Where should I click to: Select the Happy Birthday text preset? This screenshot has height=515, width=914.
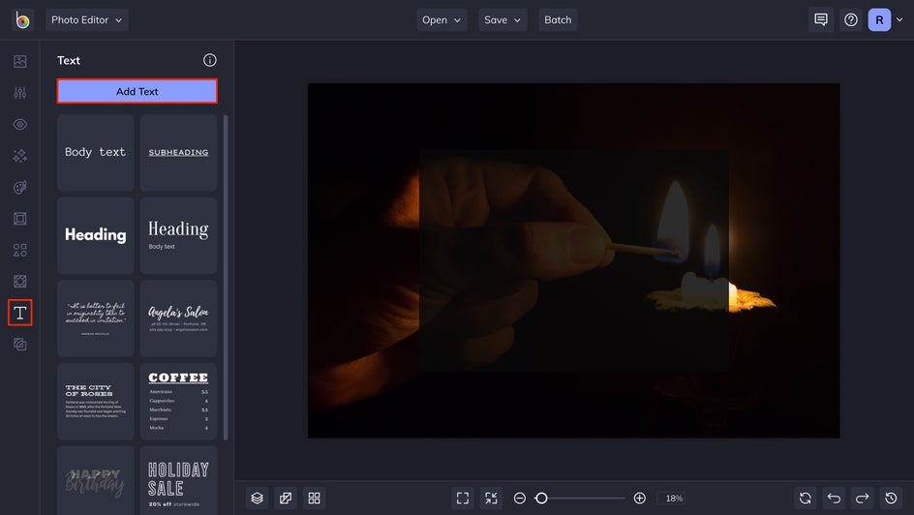pos(96,480)
